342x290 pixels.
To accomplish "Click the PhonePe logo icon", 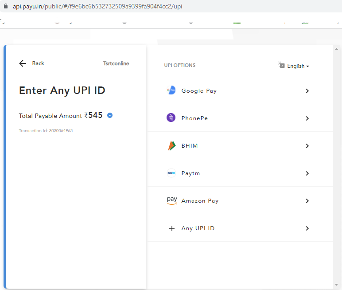I will click(x=171, y=118).
